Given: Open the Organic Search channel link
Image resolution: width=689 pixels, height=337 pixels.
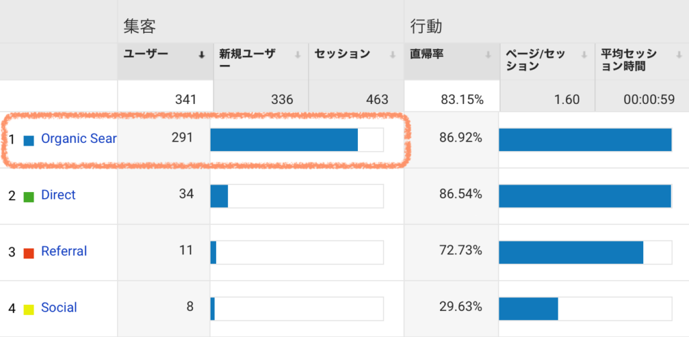Looking at the screenshot, I should (79, 139).
